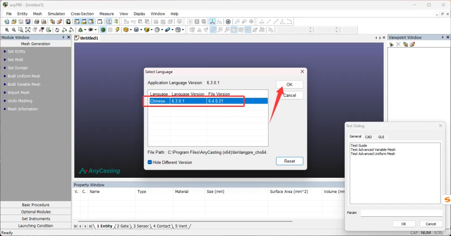Image resolution: width=451 pixels, height=236 pixels.
Task: Toggle the Hide Different Version checkbox
Action: (149, 162)
